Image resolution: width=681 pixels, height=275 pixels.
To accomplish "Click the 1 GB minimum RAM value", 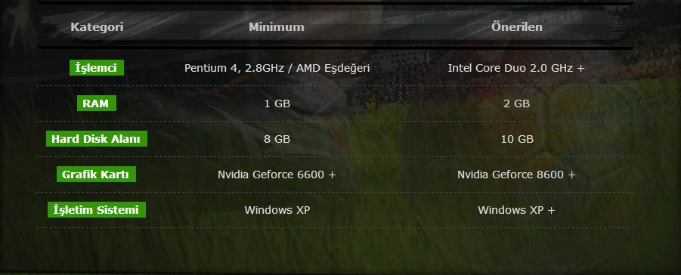I will coord(277,104).
